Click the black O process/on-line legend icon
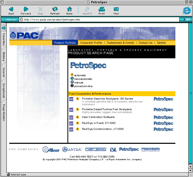The width and height of the screenshot is (193, 177). [72, 86]
